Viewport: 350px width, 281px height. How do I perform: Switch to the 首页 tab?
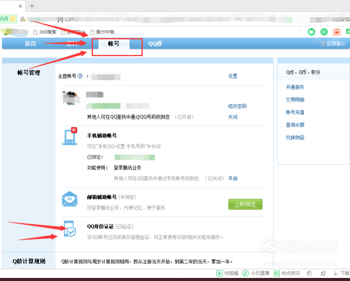(x=30, y=44)
